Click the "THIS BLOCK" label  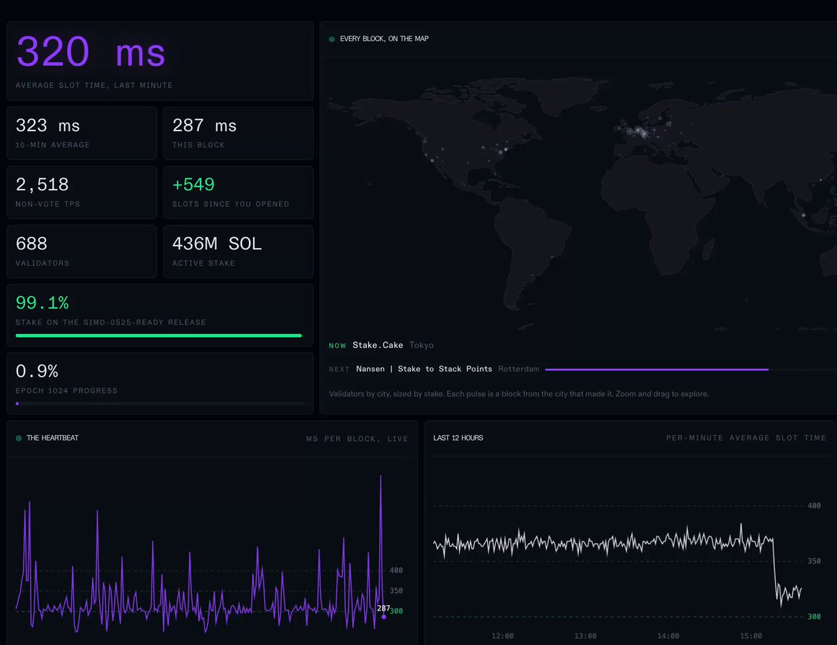point(199,145)
